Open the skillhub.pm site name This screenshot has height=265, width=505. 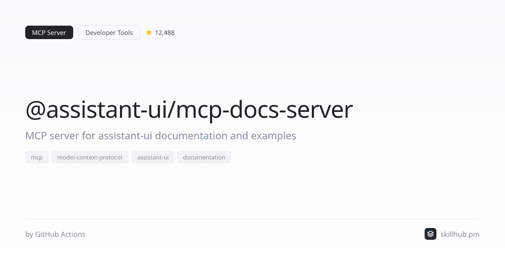pos(460,234)
